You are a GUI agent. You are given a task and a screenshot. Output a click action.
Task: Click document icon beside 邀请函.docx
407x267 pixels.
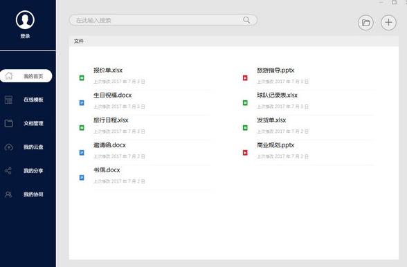(82, 153)
